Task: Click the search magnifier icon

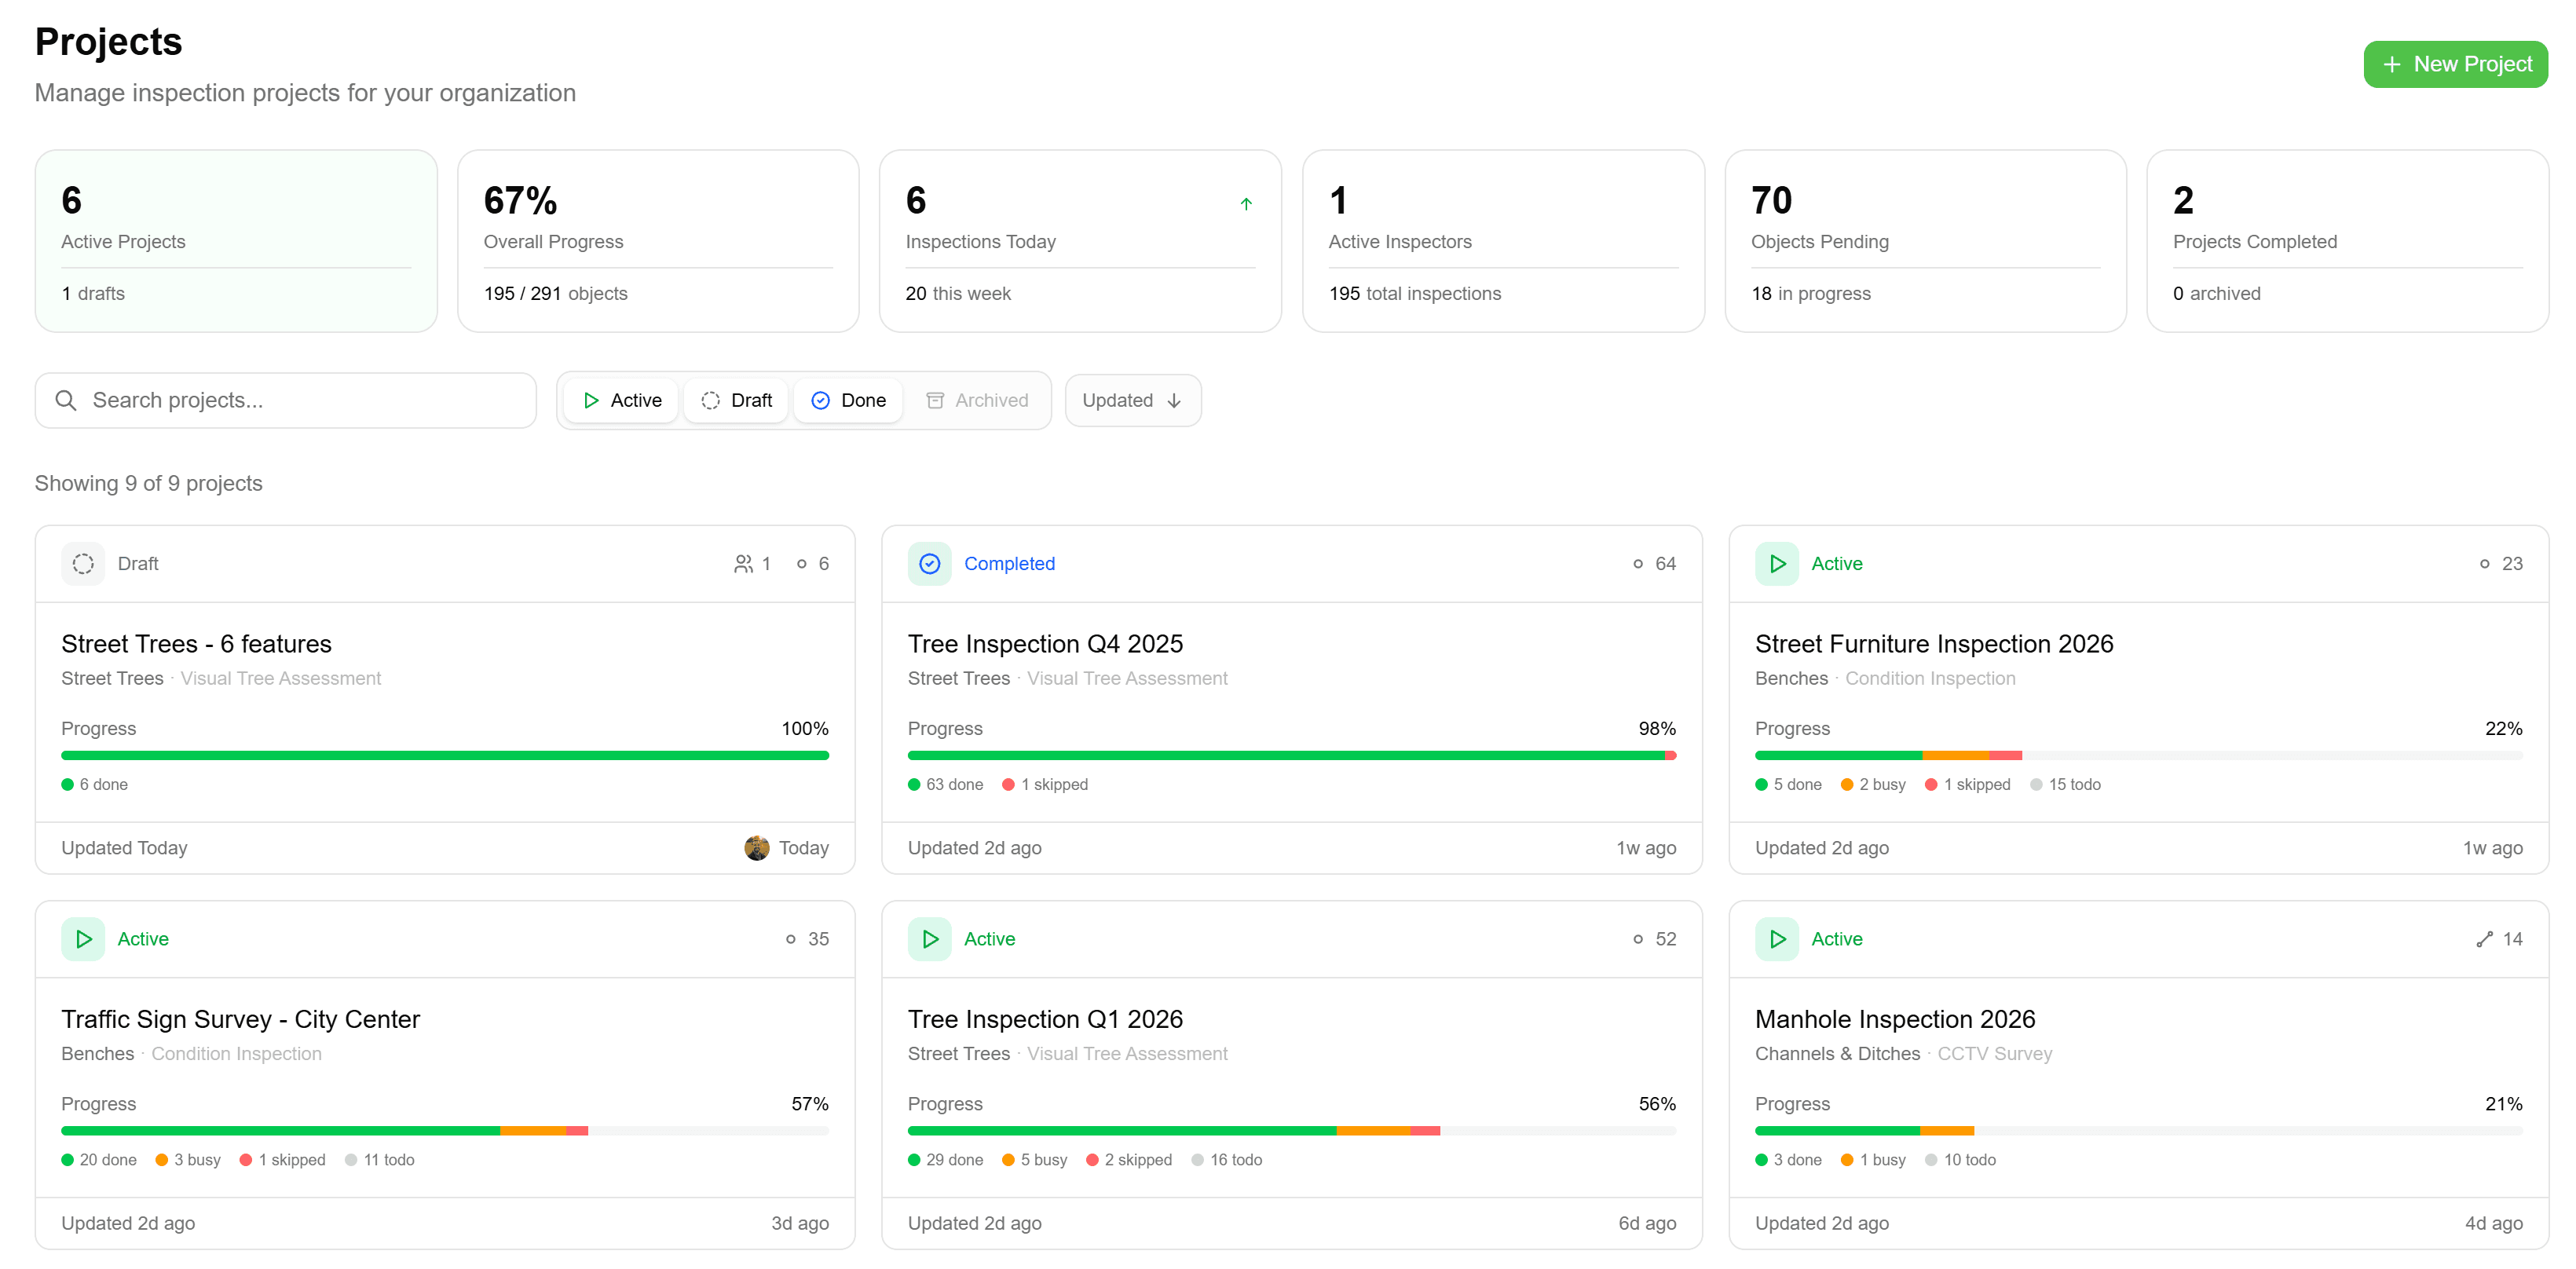Action: (x=66, y=400)
